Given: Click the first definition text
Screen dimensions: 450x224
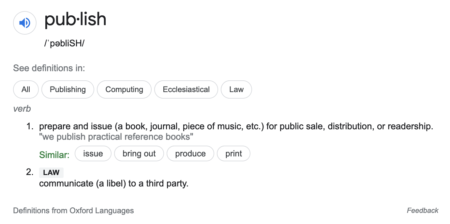Looking at the screenshot, I should [x=236, y=126].
